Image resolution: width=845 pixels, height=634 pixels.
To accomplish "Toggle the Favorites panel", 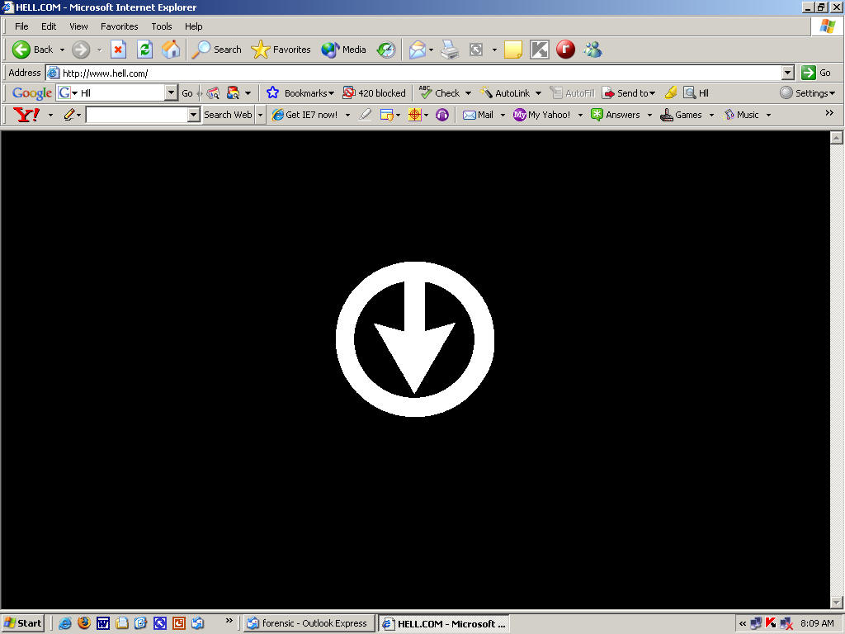I will (281, 50).
